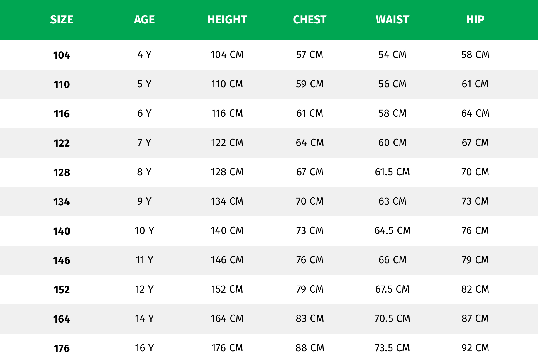The width and height of the screenshot is (538, 363).
Task: Click the AGE column header
Action: click(x=144, y=20)
